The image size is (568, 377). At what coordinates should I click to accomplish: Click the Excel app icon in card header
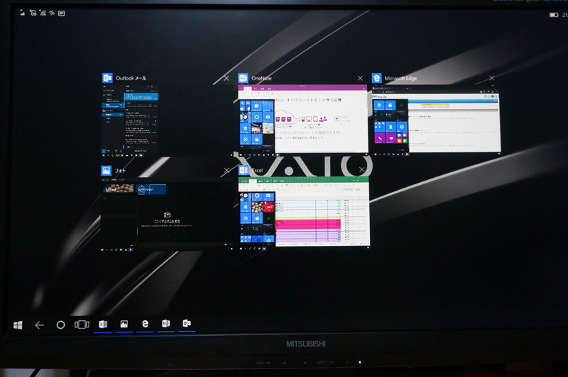coord(244,170)
